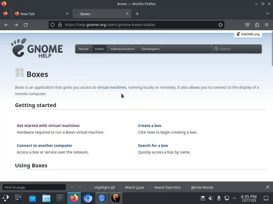Enable the Highlight All checkbox

91,187
